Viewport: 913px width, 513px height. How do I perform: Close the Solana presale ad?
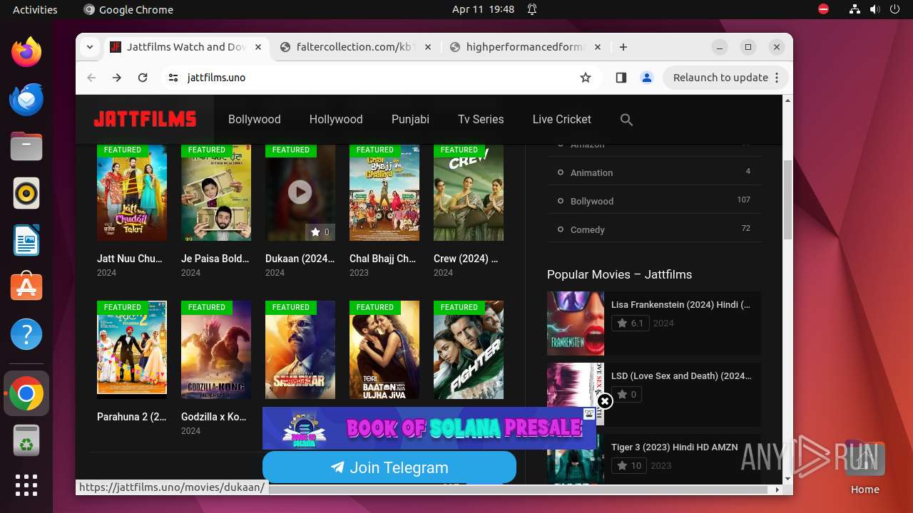point(605,401)
